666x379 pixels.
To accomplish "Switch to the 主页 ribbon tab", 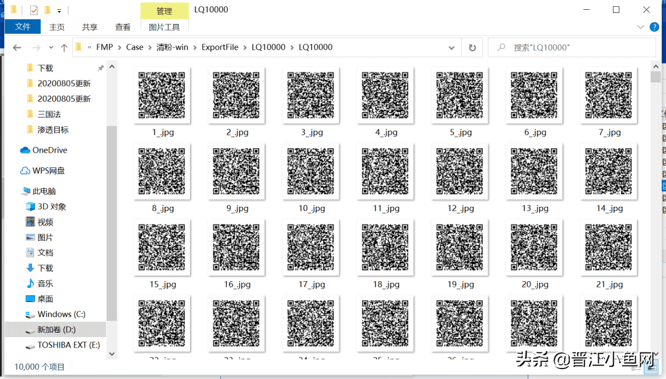I will [x=57, y=27].
